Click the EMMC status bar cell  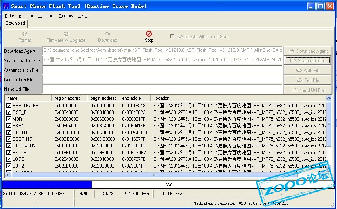point(84,194)
